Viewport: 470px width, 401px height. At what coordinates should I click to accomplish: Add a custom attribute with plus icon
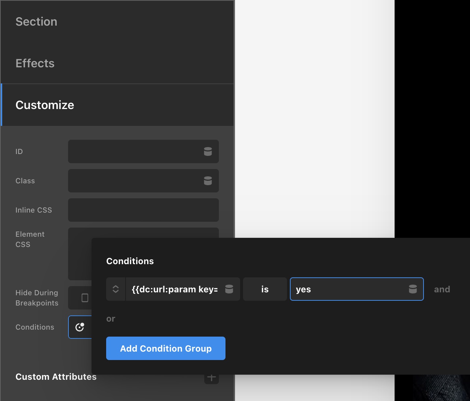[212, 378]
